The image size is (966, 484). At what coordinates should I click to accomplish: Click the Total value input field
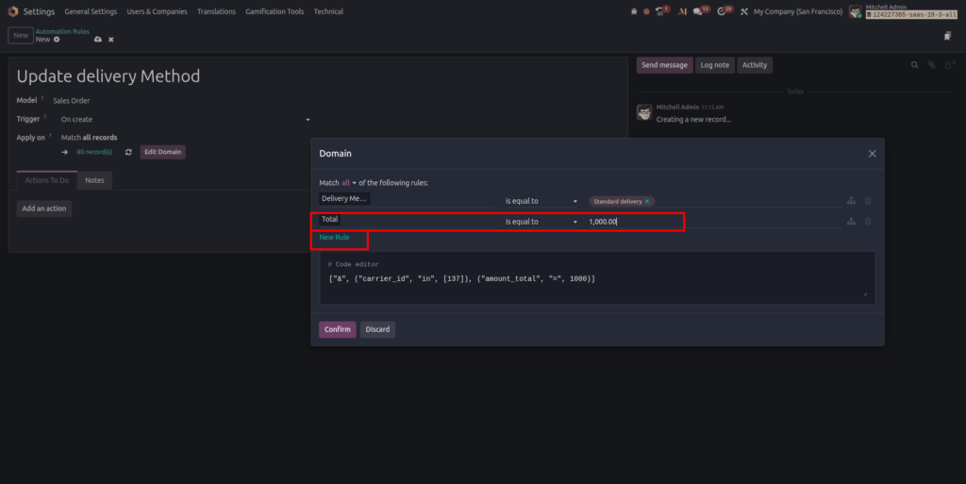[635, 222]
